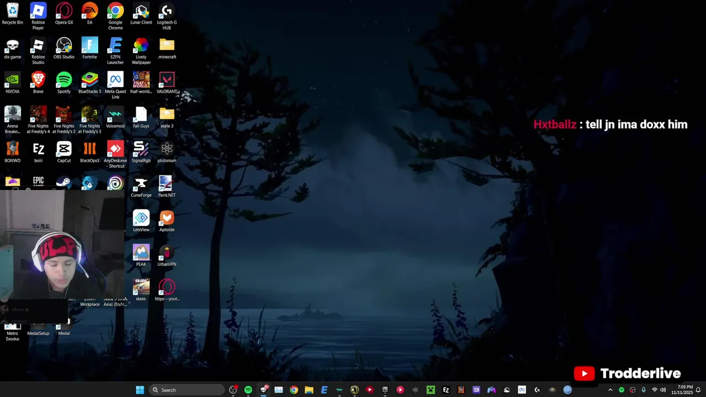Select the dis game skull icon
This screenshot has height=397, width=706.
[12, 49]
